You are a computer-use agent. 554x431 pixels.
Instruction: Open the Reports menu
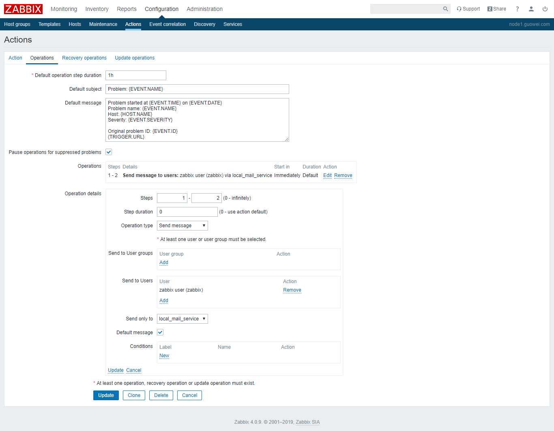(127, 9)
